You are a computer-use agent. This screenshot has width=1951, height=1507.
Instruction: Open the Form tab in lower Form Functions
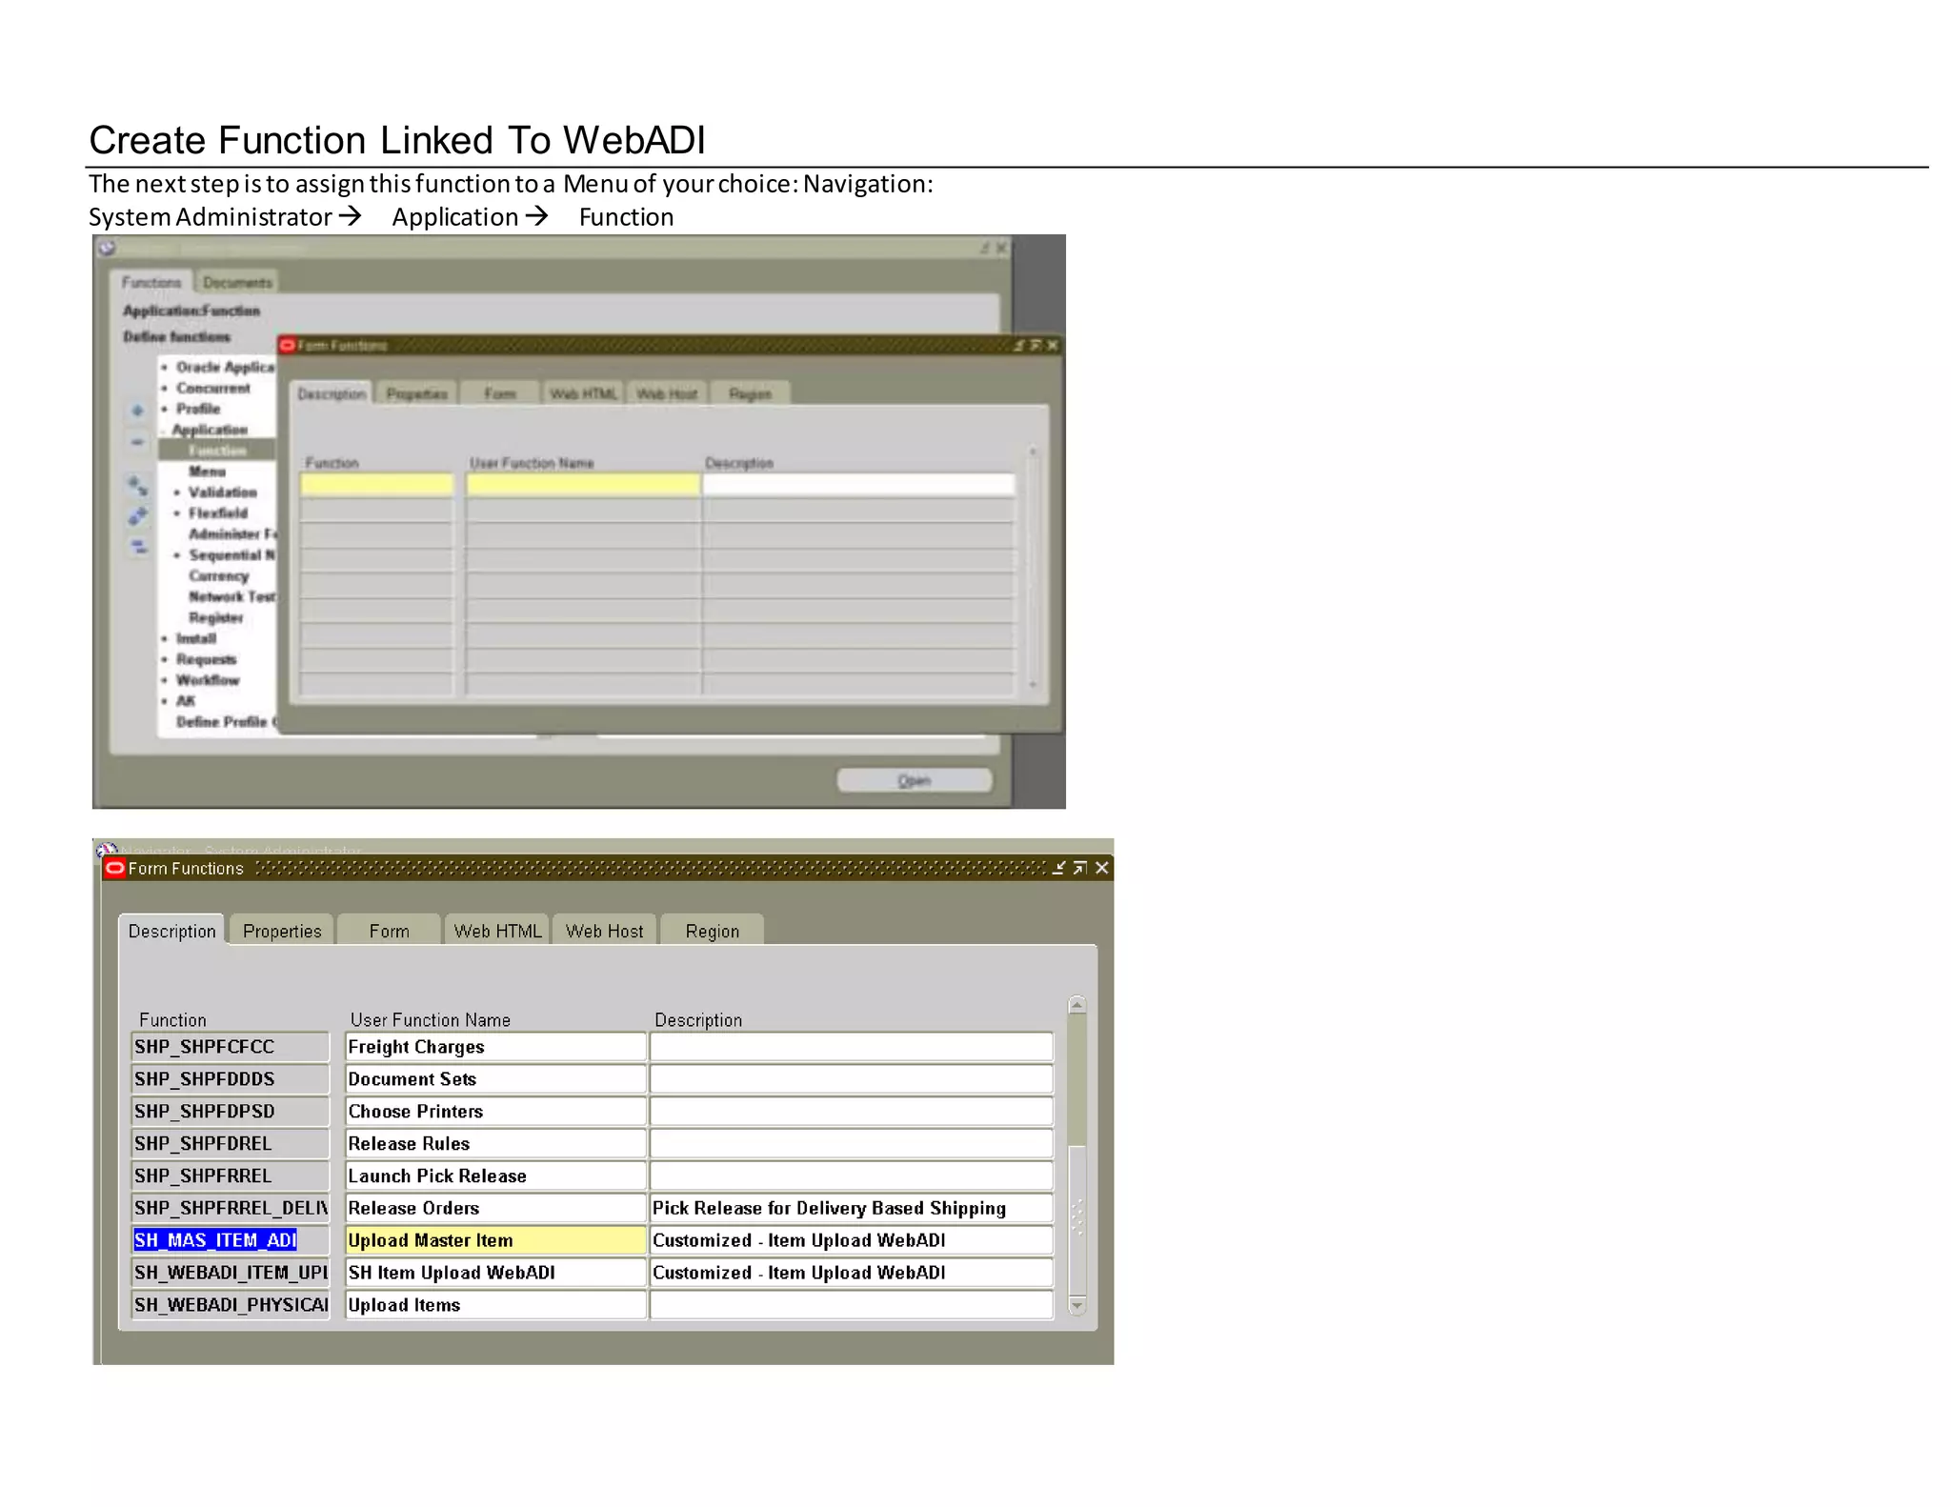389,931
